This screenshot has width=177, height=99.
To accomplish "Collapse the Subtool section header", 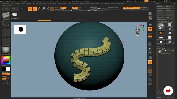I will pyautogui.click(x=159, y=47).
